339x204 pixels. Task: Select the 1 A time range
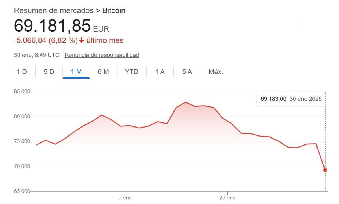(160, 72)
